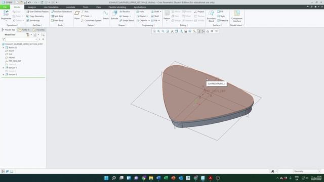Screen dimensions: 324x182
Task: Start a new Sketch
Action: pos(106,16)
